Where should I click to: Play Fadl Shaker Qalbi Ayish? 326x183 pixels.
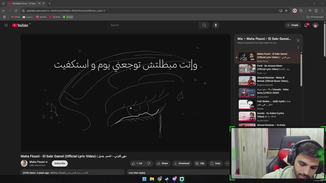pos(267,105)
